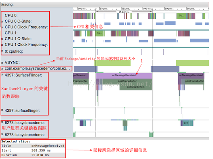213x159 pixels.
Task: Close the Tracing header x icon
Action: (x=2, y=4)
